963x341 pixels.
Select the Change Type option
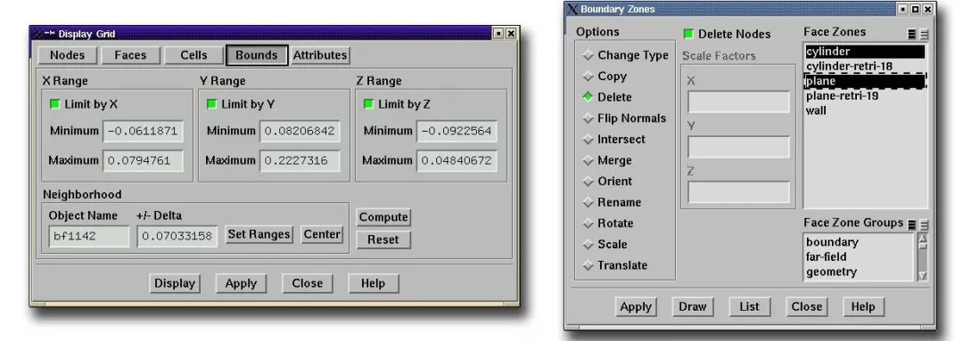(x=625, y=55)
